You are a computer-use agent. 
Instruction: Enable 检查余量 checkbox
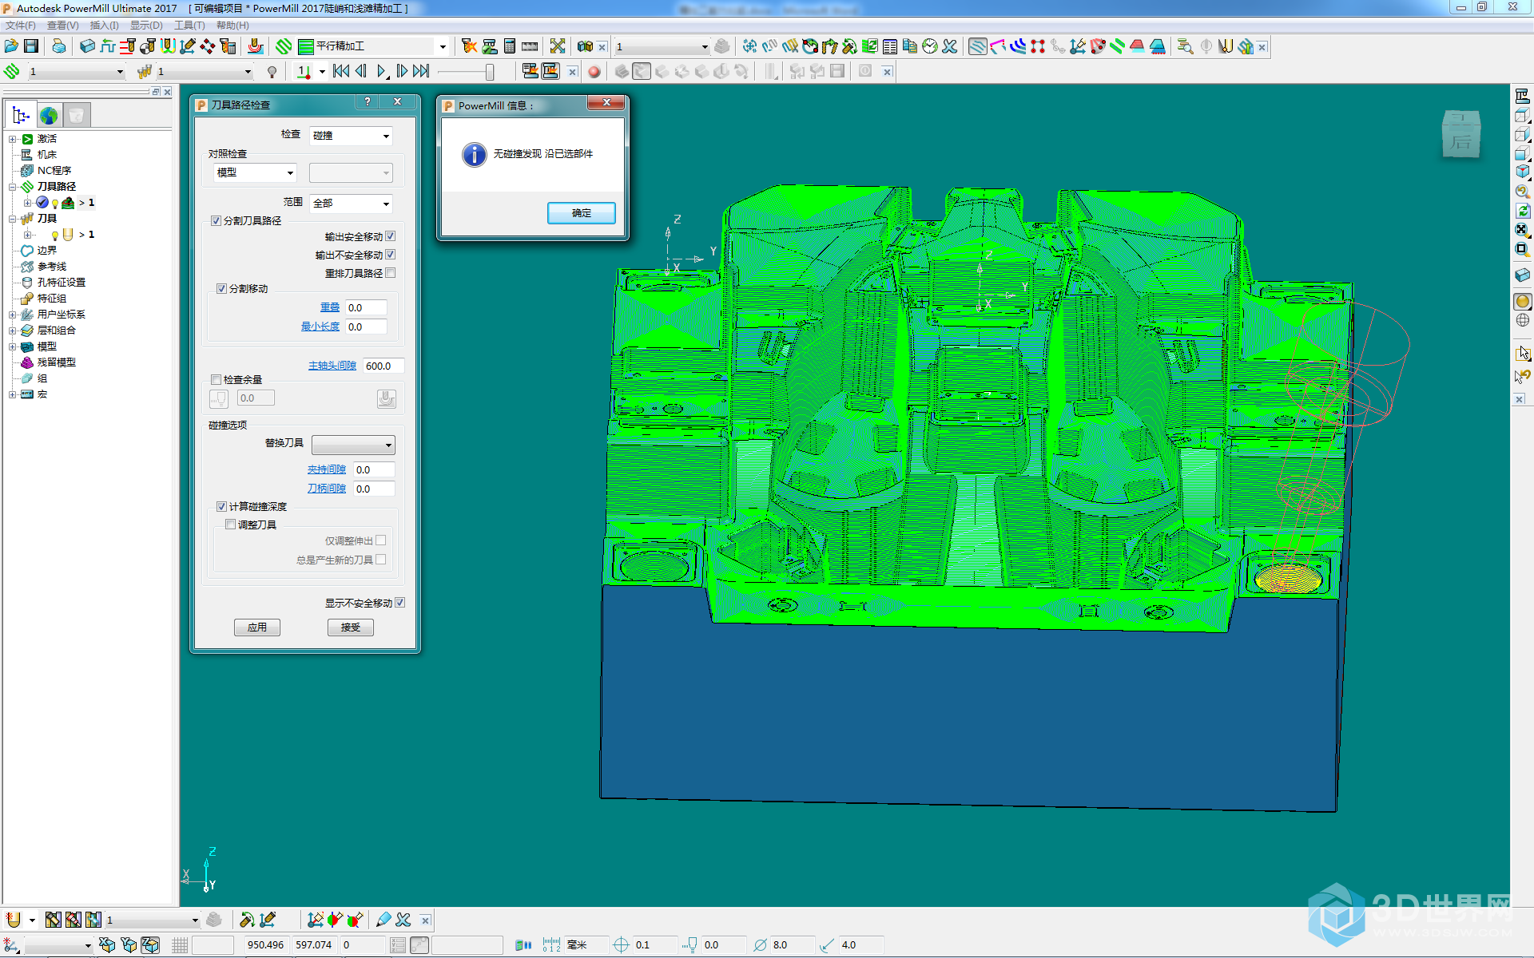(216, 380)
